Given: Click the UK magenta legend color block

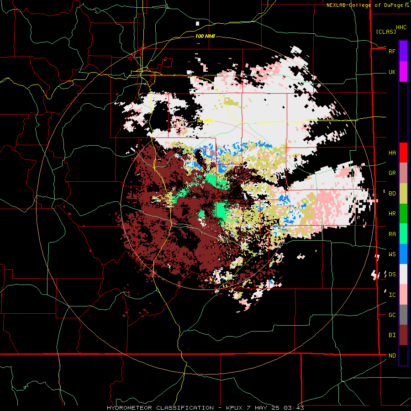Looking at the screenshot, I should (x=403, y=72).
